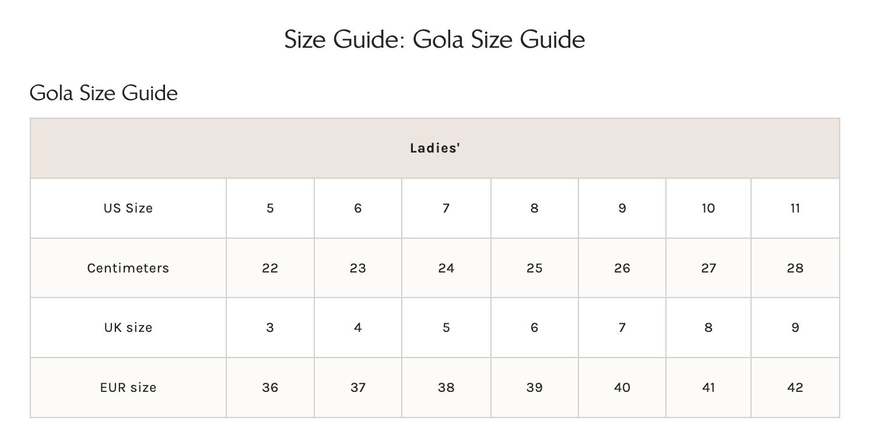The image size is (877, 446).
Task: Click UK size 3 cell
Action: (x=270, y=328)
